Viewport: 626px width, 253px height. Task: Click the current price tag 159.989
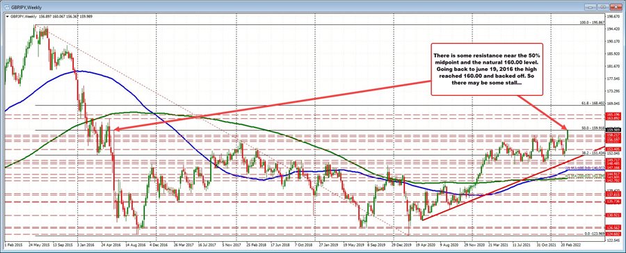point(613,130)
